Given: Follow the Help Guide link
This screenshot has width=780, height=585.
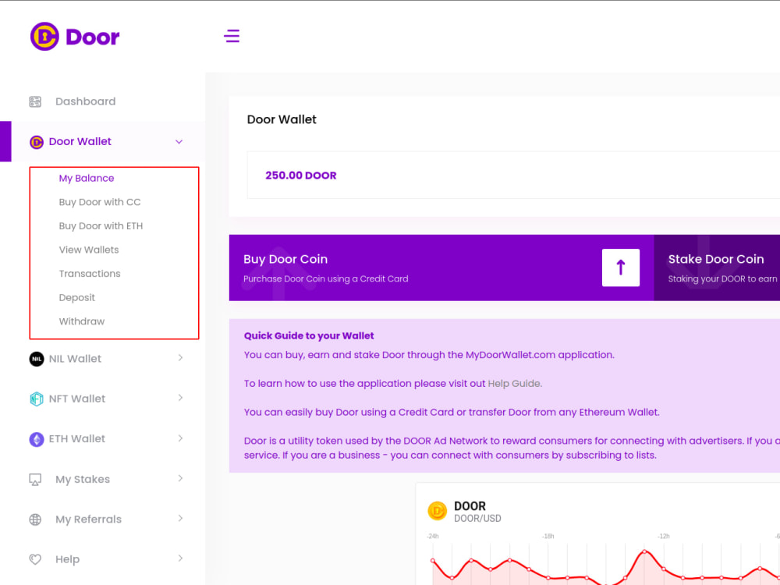Looking at the screenshot, I should click(514, 384).
